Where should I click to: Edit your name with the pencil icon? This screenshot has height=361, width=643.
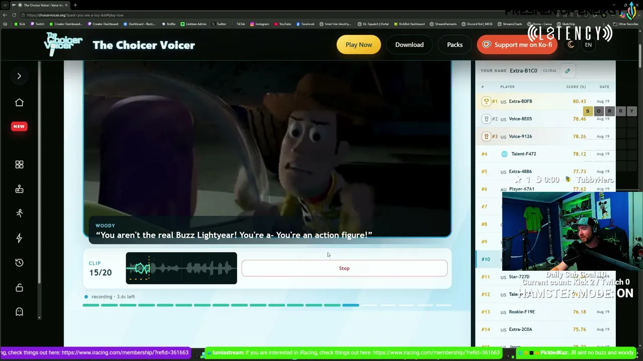(x=568, y=71)
